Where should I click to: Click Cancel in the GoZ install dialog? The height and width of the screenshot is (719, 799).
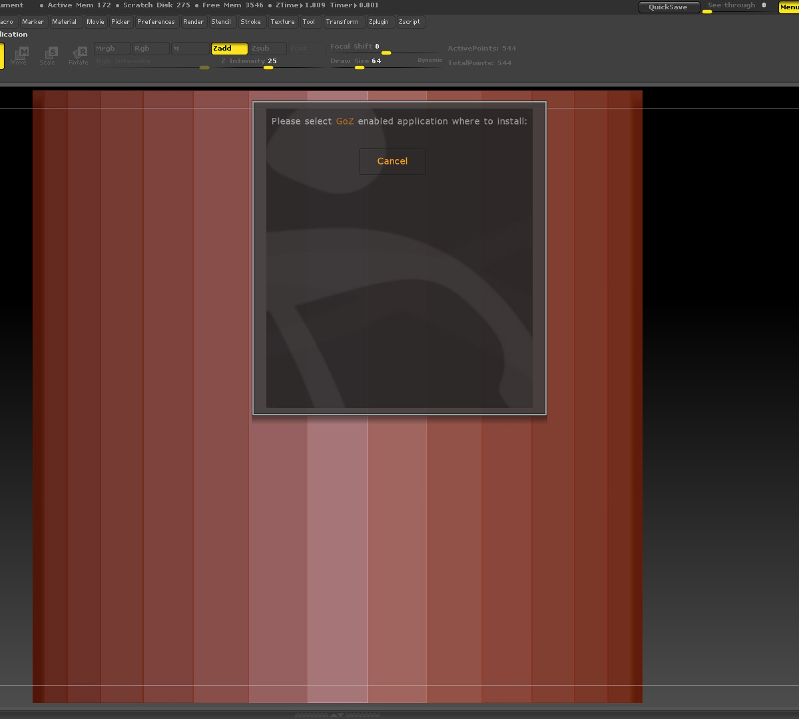(x=392, y=161)
